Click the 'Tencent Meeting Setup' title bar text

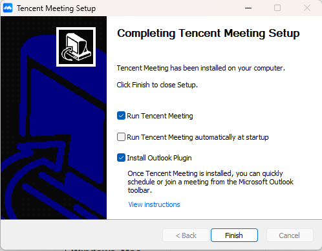[x=56, y=8]
